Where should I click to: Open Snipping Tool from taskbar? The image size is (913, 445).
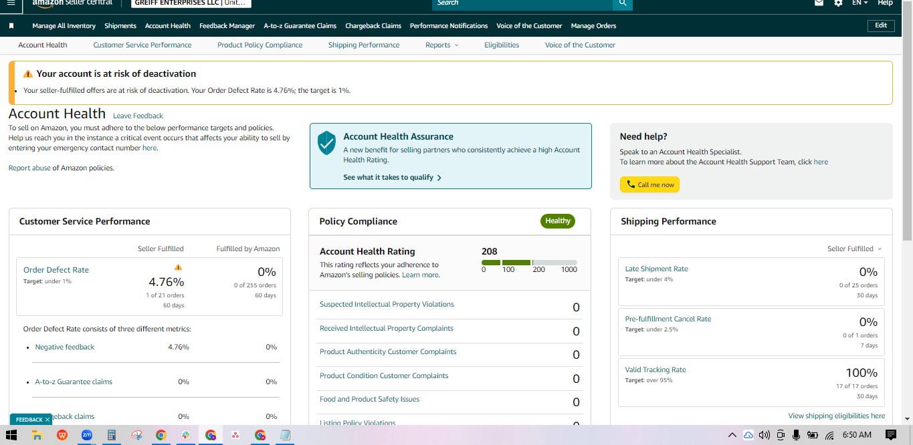[x=136, y=435]
